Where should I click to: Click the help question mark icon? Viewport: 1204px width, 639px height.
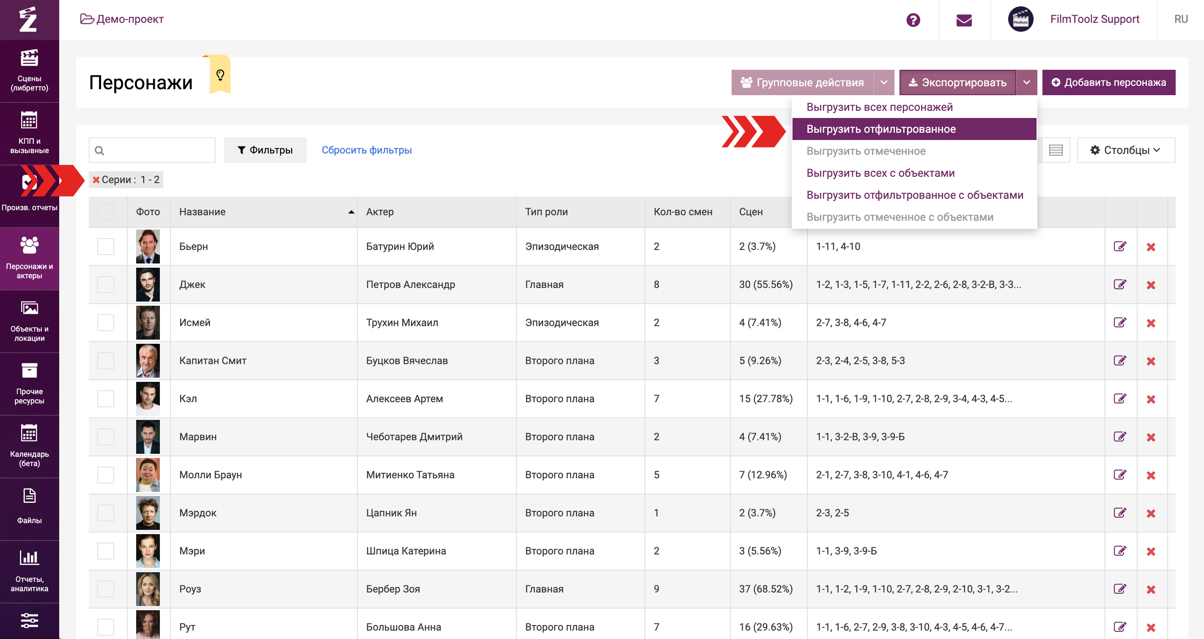(x=913, y=19)
